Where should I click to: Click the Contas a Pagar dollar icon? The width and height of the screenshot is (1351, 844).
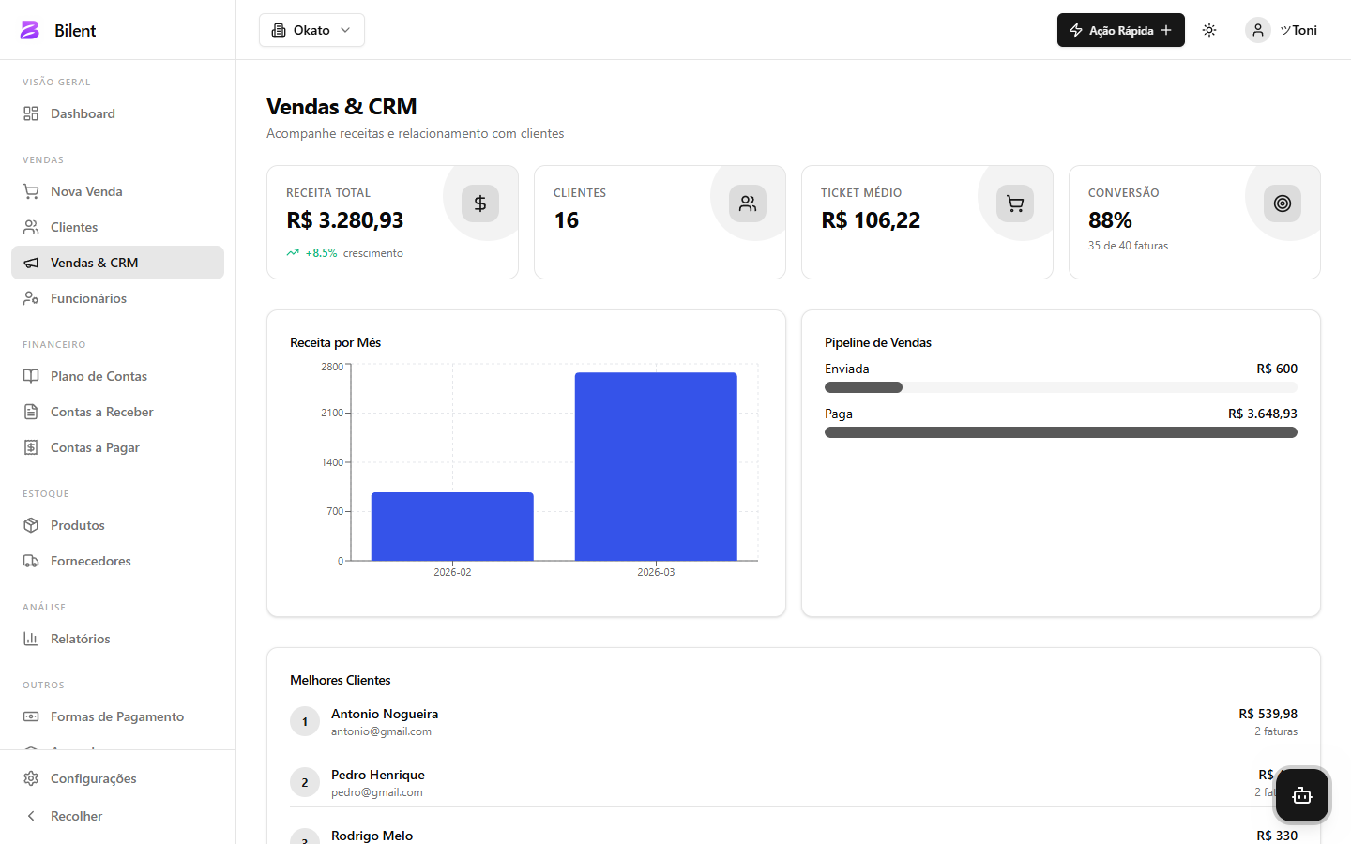(x=31, y=447)
